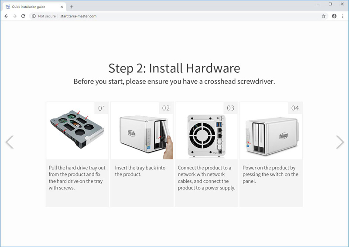Maximize the Chrome window

330,4
